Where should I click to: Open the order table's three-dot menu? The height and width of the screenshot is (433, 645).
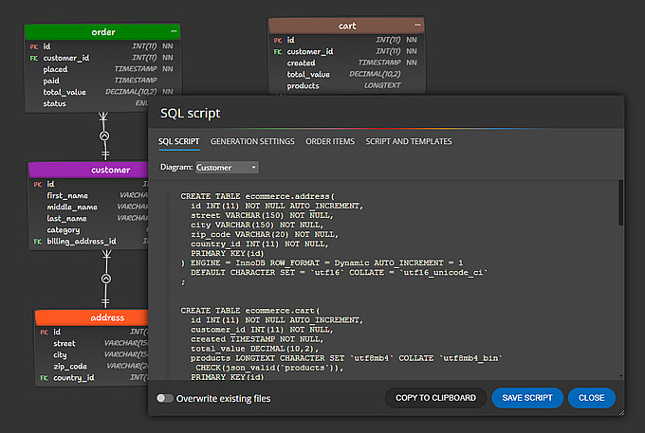[174, 31]
